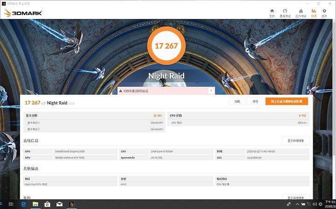Viewport: 336px width, 209px height.
Task: Click the CPU score value 6 142
Action: click(302, 115)
